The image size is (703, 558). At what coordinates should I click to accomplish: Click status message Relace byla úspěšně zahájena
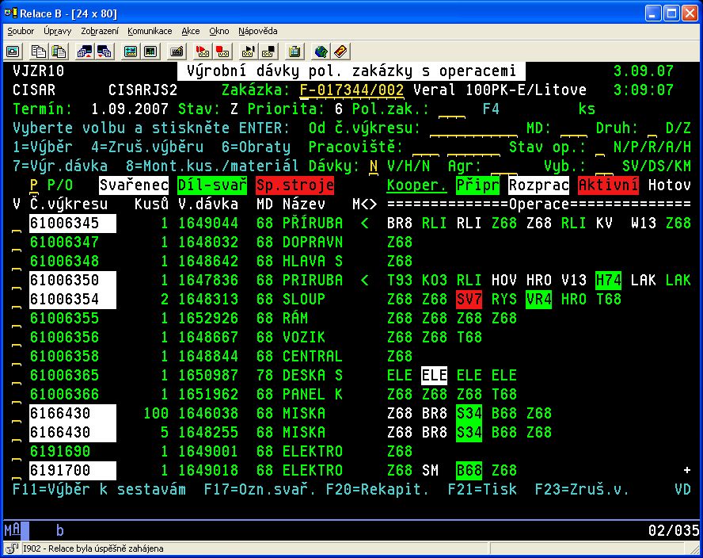93,548
